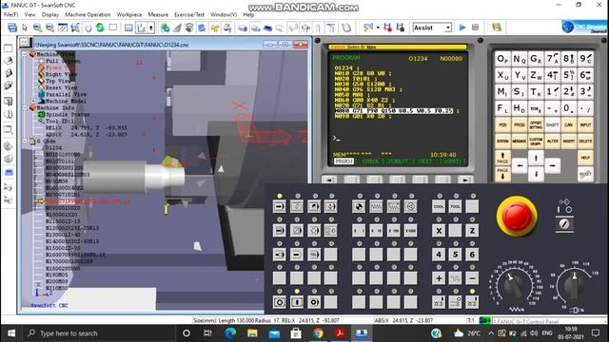Click the collapse tree panel '<<' button
Screen dimensions: 609x342
(x=24, y=42)
